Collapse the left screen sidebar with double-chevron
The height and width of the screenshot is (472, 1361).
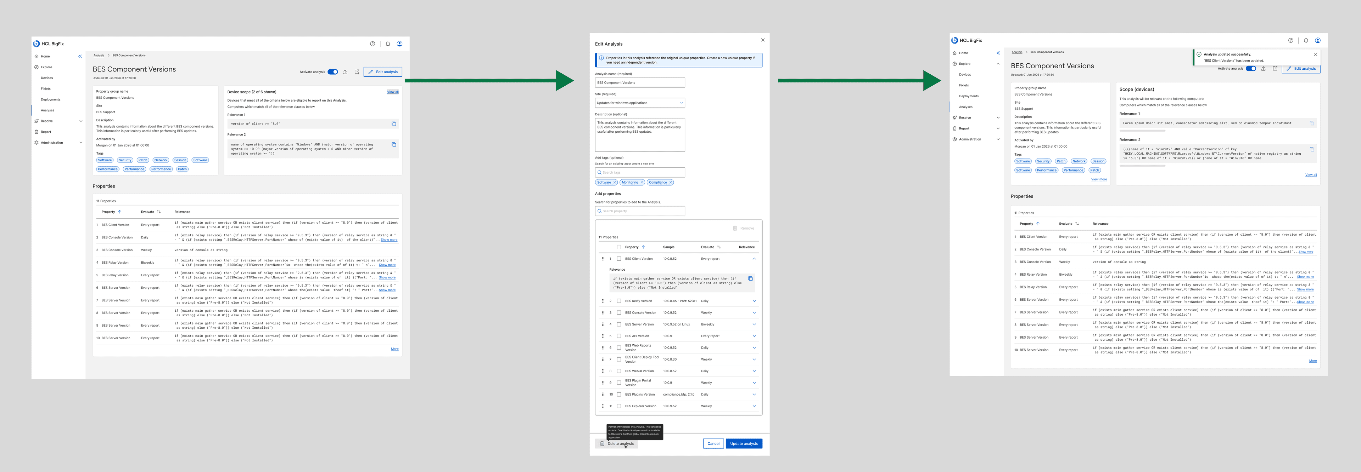tap(80, 56)
